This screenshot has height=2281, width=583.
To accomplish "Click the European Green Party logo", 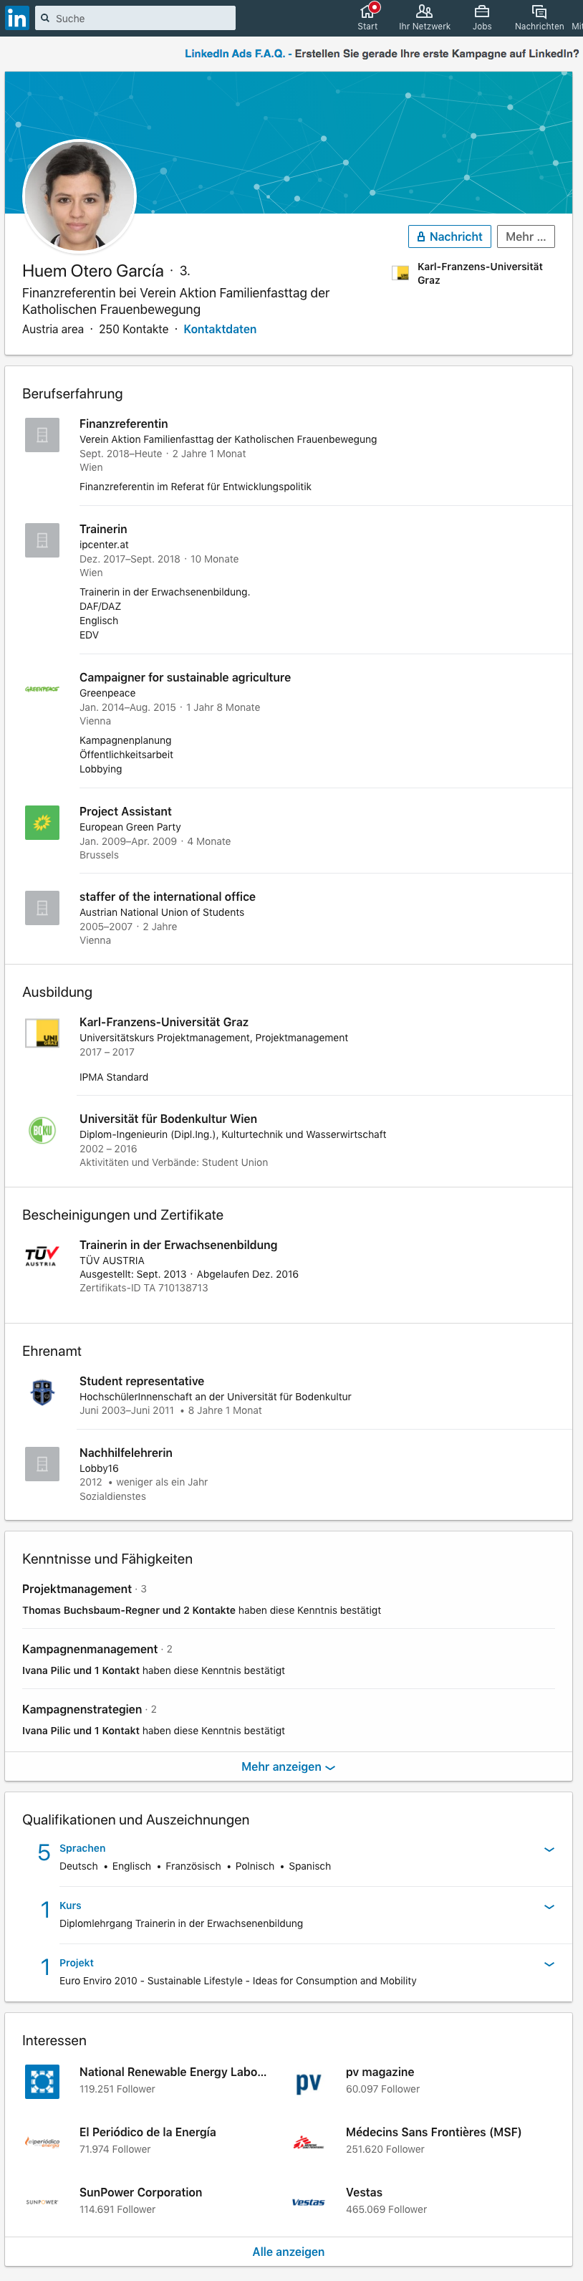I will tap(42, 823).
